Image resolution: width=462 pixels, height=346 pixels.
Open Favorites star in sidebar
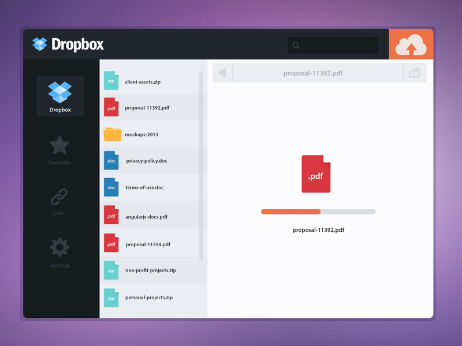[x=59, y=150]
